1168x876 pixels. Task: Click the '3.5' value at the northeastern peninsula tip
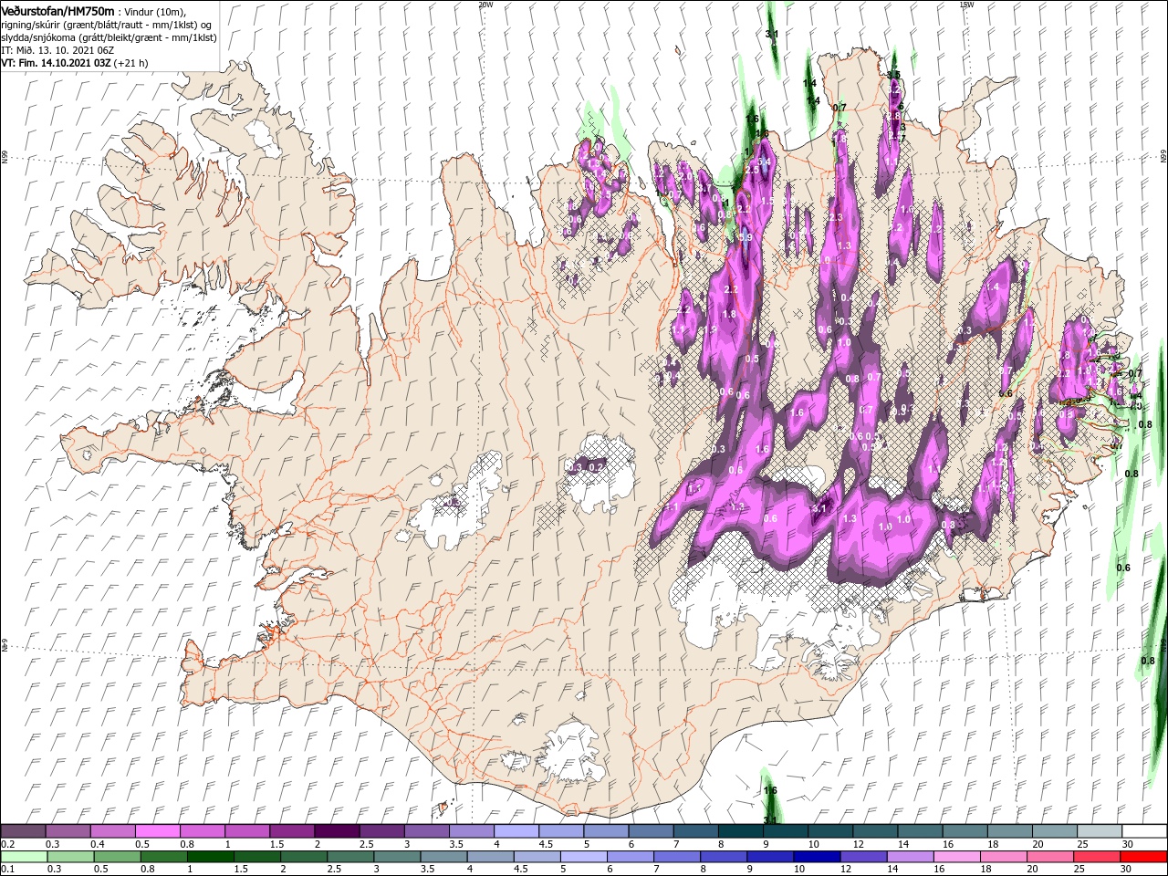(893, 75)
